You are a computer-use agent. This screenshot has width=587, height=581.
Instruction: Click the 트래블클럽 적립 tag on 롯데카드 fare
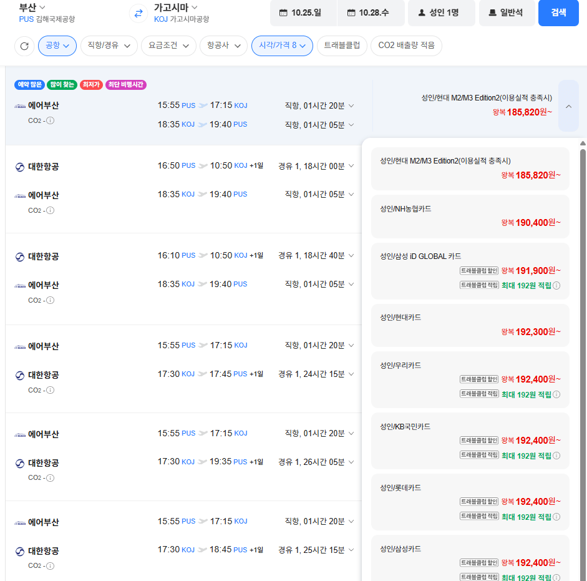tap(479, 516)
